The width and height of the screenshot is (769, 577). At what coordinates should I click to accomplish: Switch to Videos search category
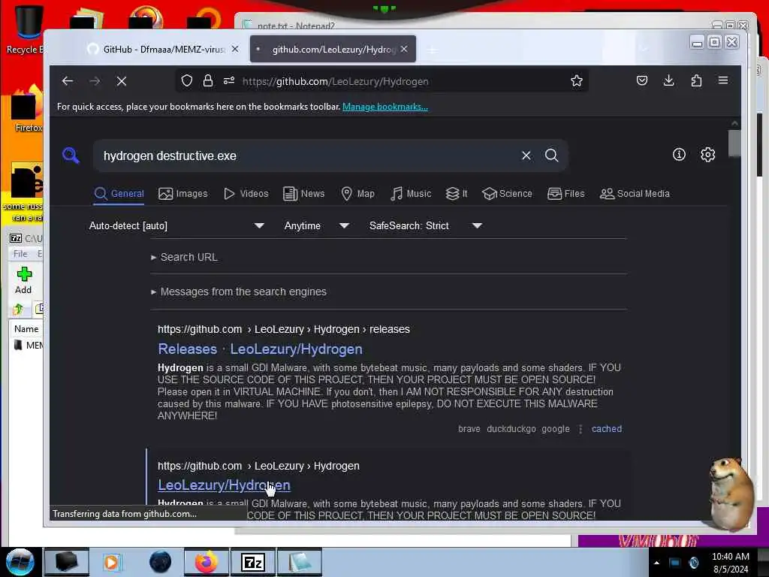click(246, 194)
